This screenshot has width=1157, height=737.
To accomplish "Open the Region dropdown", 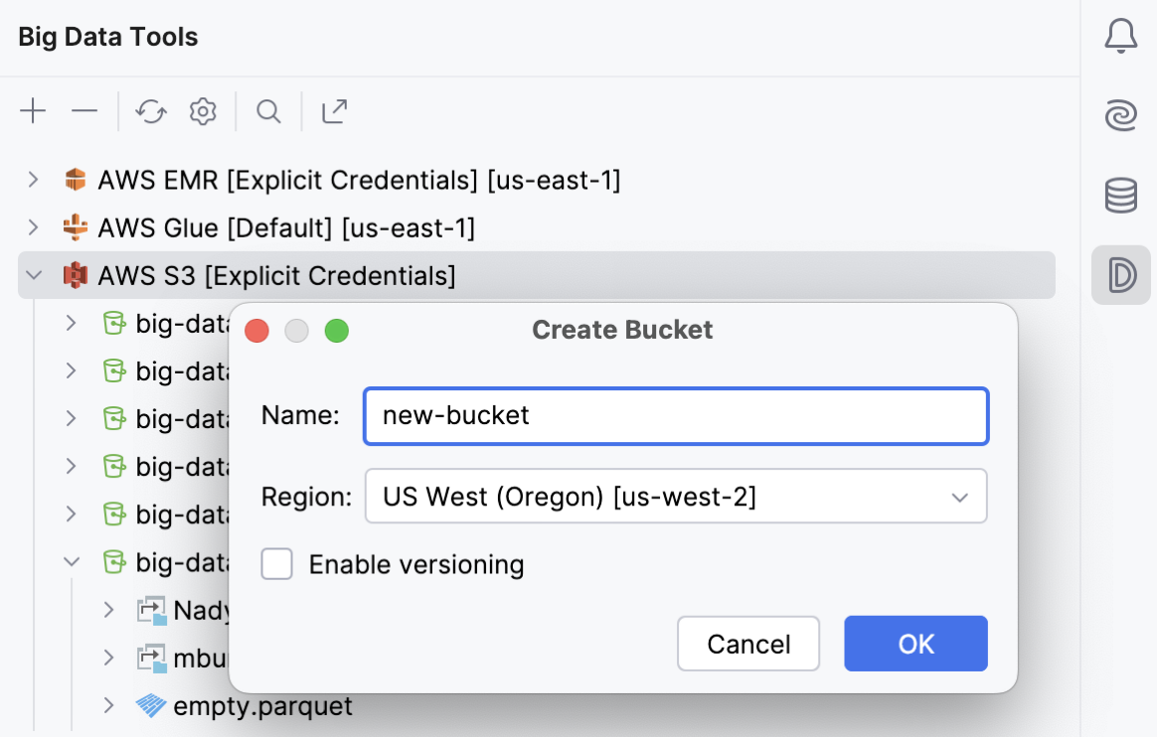I will tap(676, 497).
